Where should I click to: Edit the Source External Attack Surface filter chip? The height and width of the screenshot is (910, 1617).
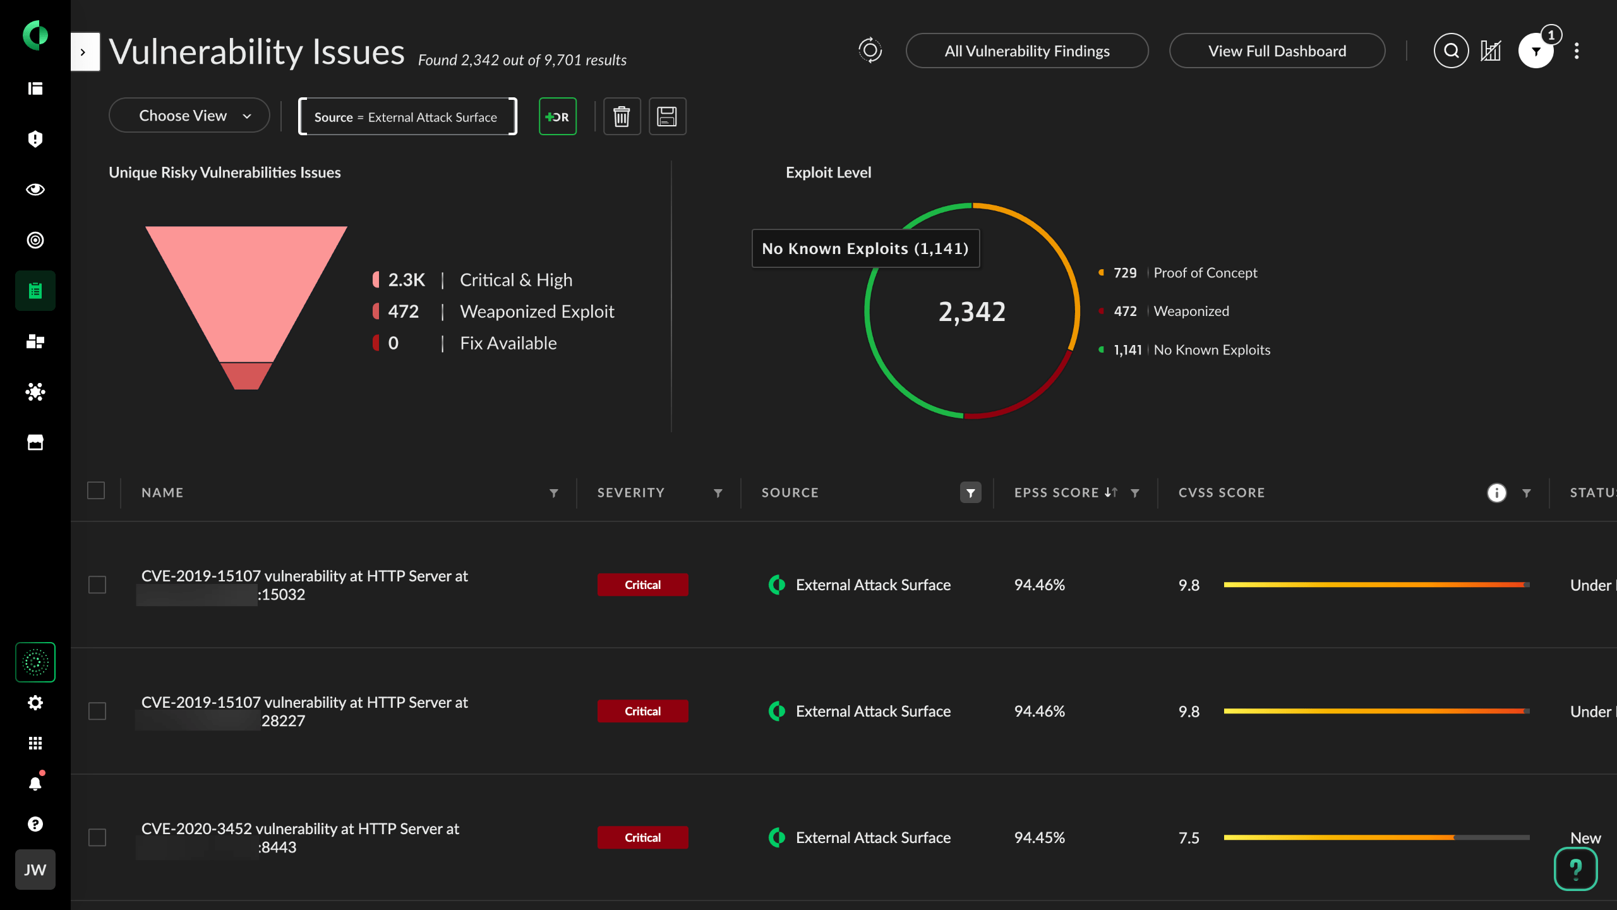click(407, 116)
